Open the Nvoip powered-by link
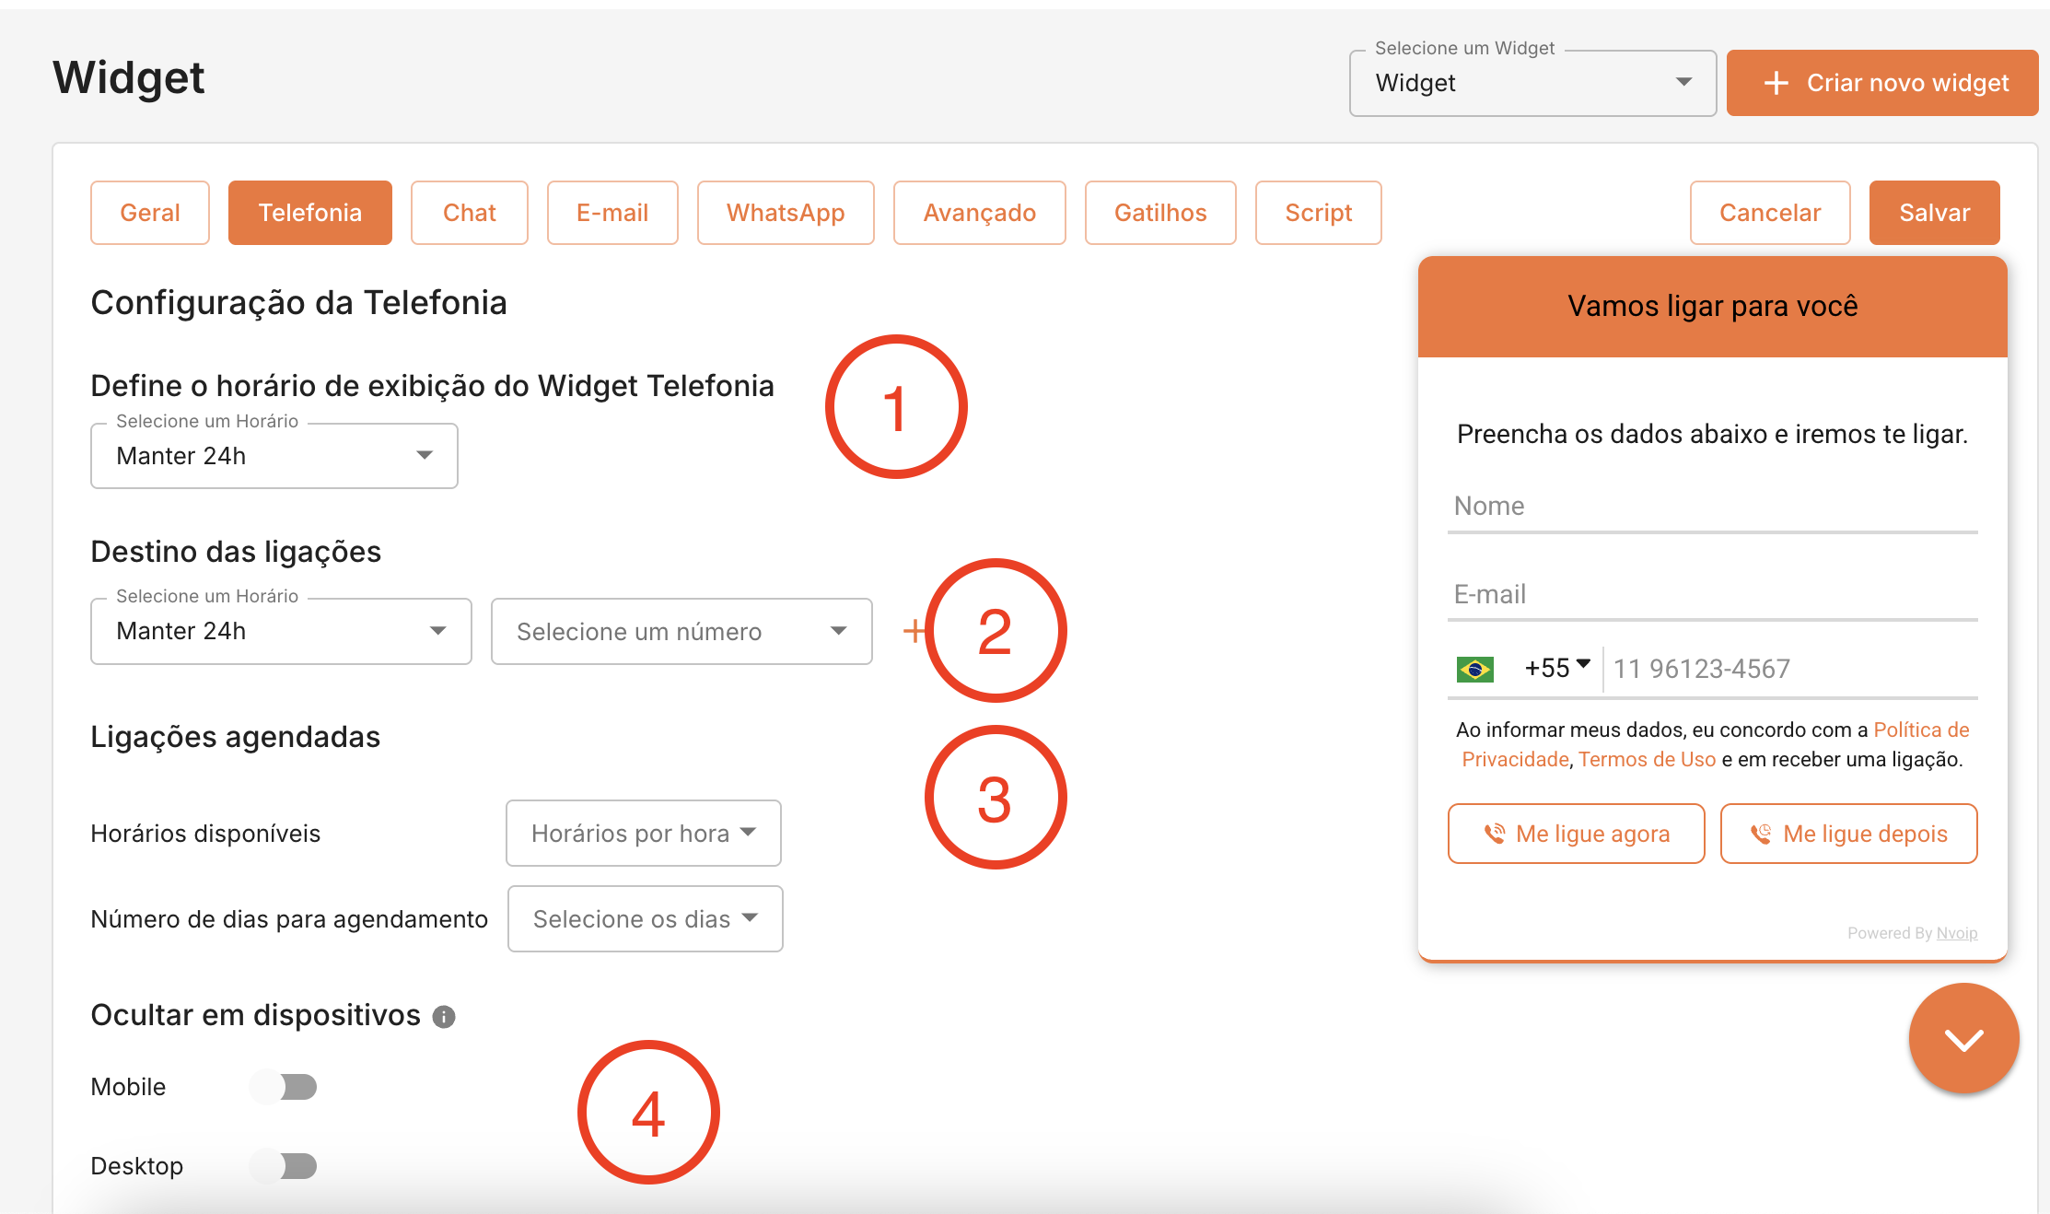This screenshot has height=1214, width=2050. point(1956,933)
